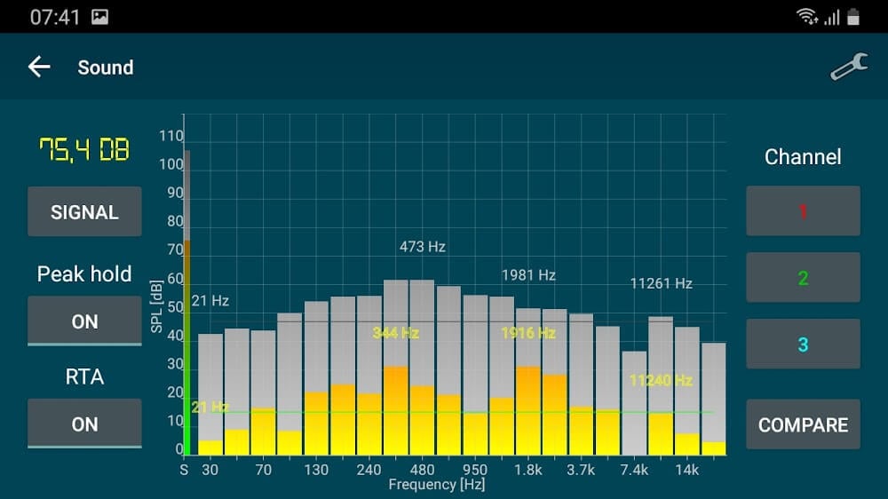Tap the Sound screen title
This screenshot has width=888, height=499.
tap(106, 67)
